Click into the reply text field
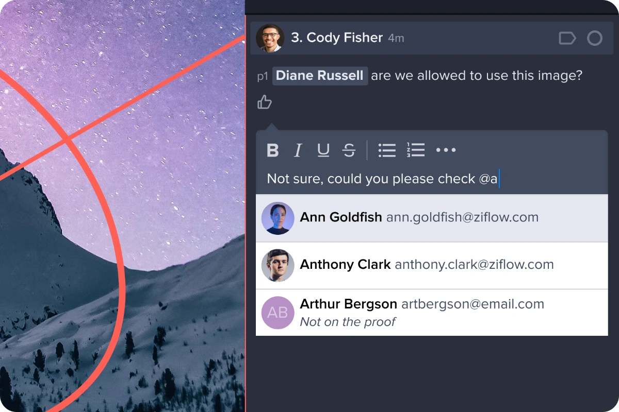Viewport: 619px width, 412px height. coord(432,179)
